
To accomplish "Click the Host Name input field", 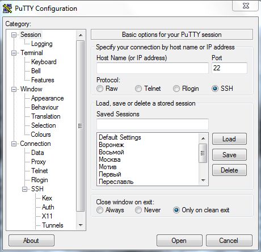I will pos(153,68).
